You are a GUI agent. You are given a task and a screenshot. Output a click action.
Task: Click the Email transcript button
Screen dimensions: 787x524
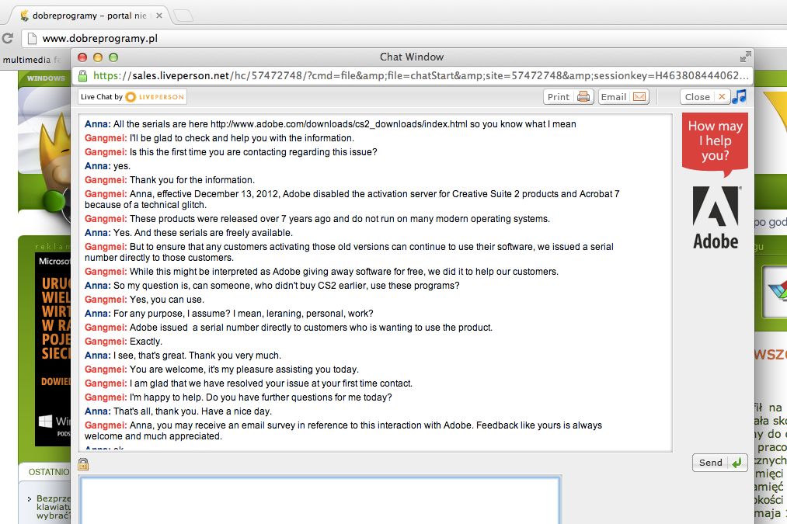tap(623, 97)
